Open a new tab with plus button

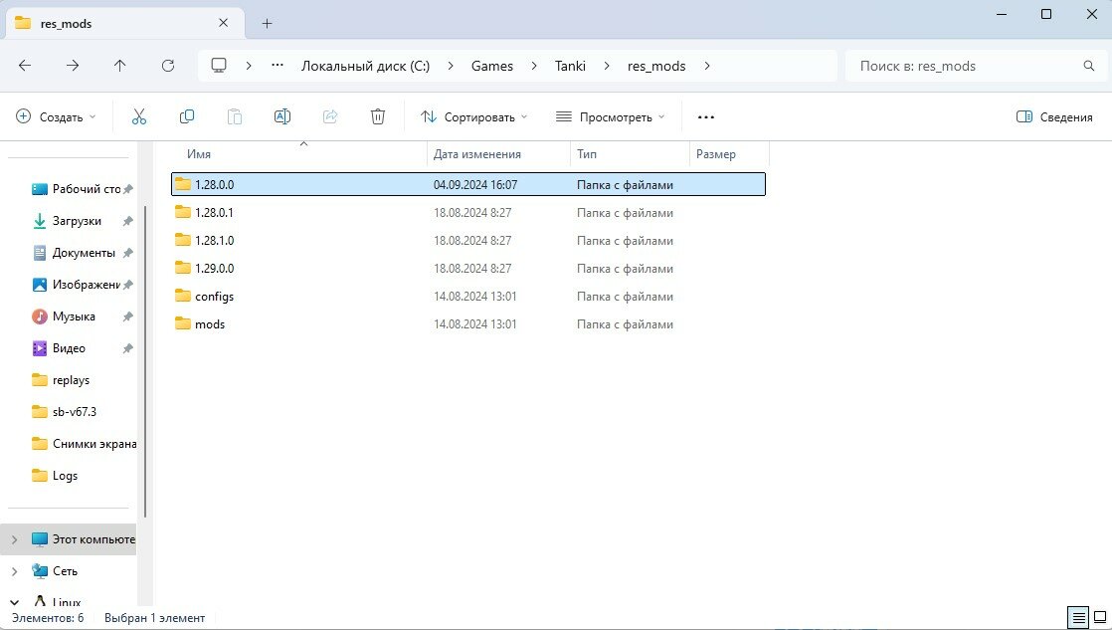267,23
